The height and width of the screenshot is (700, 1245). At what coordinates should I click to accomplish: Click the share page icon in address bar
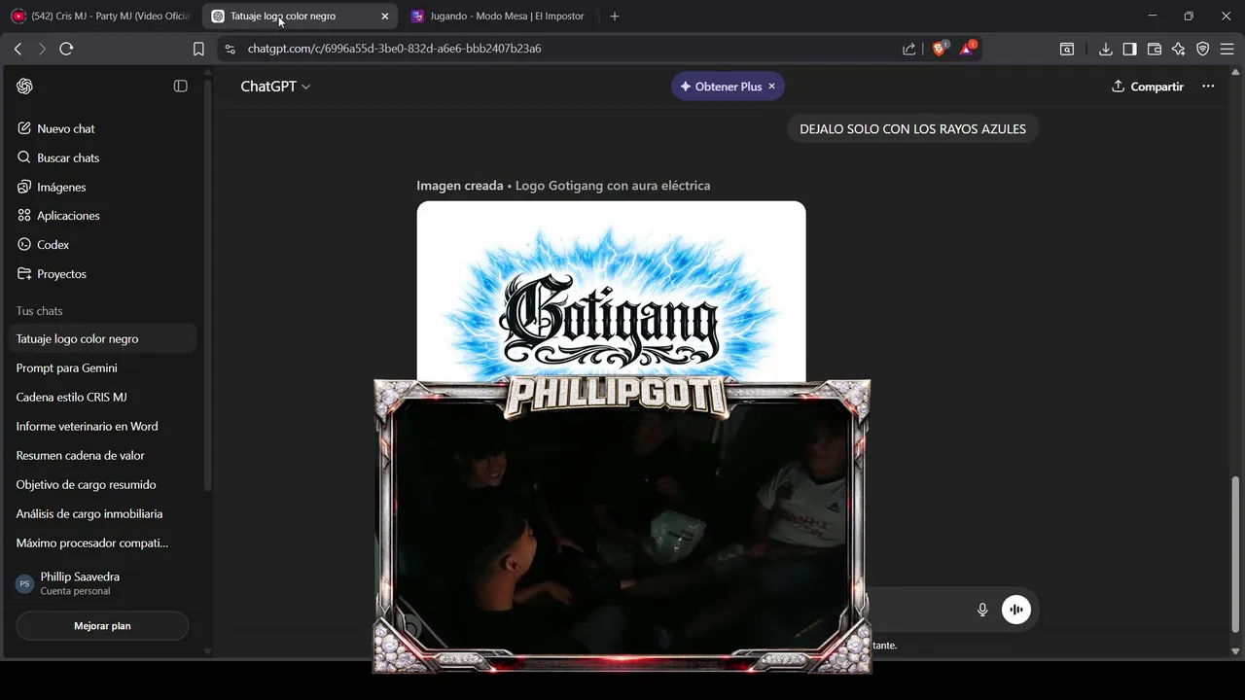coord(908,49)
